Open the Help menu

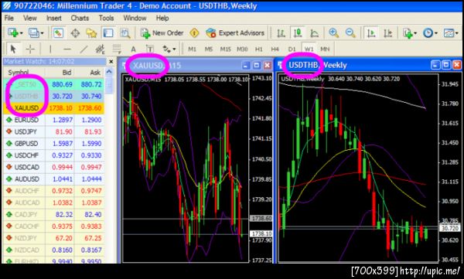[162, 19]
